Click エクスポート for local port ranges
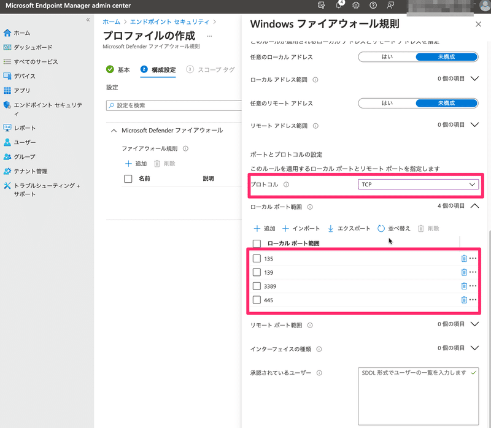 [x=349, y=228]
